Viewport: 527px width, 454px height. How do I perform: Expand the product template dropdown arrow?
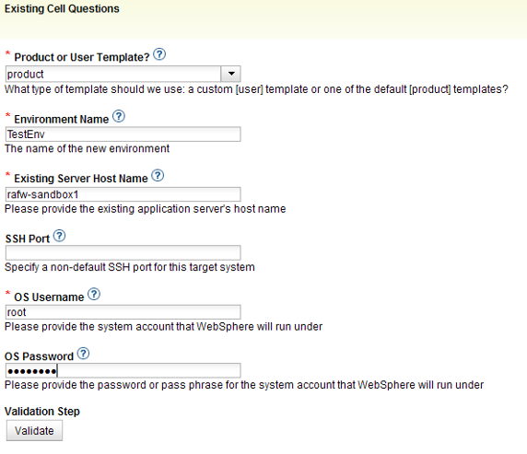[x=231, y=74]
